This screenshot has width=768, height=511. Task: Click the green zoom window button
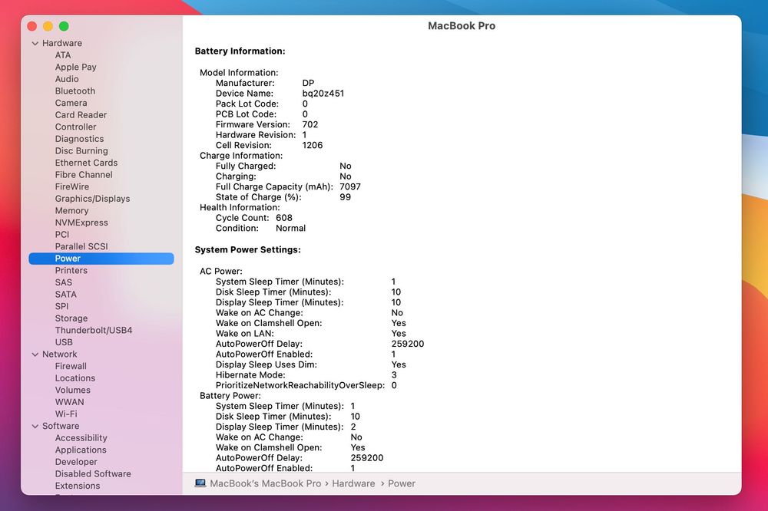click(64, 26)
